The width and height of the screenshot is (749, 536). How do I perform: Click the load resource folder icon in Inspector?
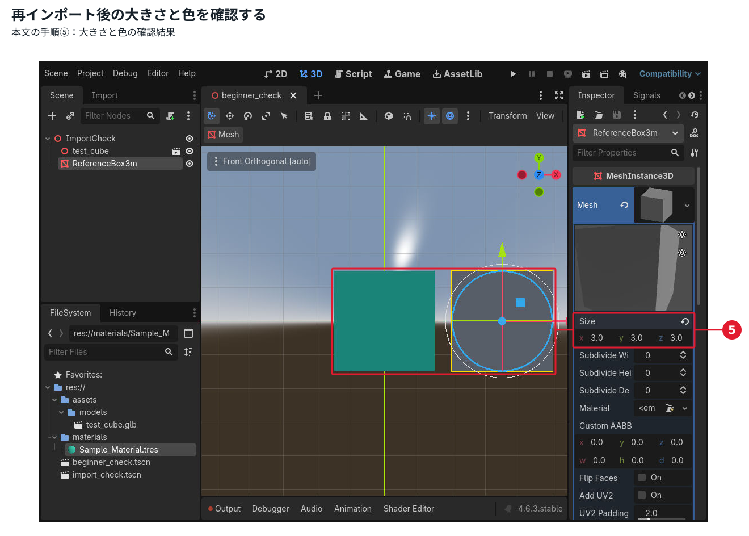599,115
